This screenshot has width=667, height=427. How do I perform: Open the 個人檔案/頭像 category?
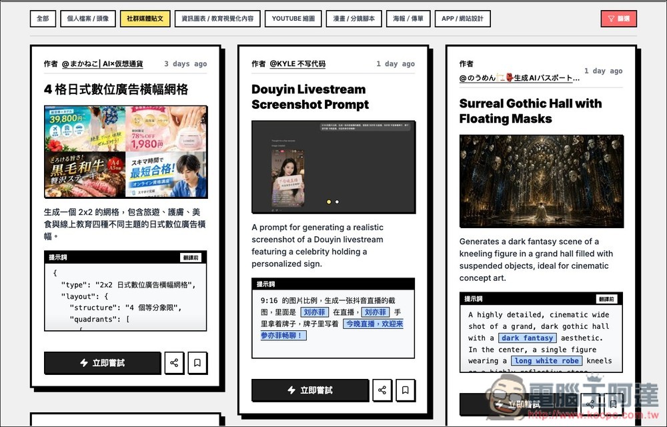(87, 19)
